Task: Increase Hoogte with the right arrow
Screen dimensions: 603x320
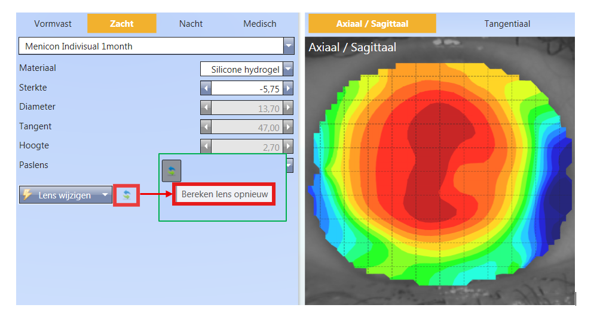Action: [288, 146]
